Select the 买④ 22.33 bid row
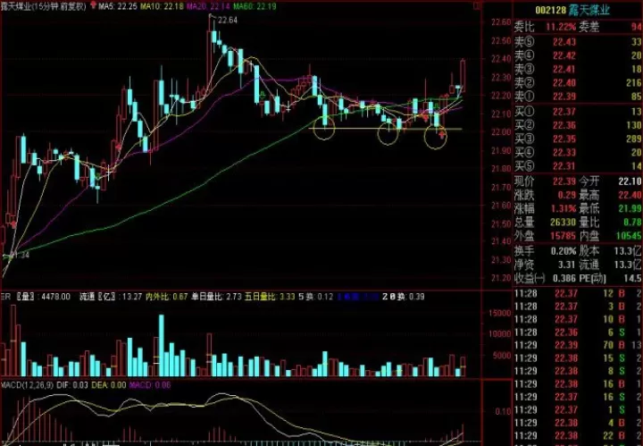This screenshot has height=446, width=643. (x=578, y=153)
